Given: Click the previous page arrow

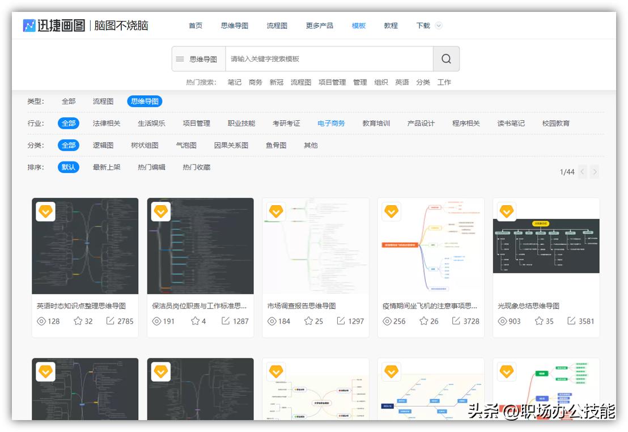Looking at the screenshot, I should tap(582, 172).
